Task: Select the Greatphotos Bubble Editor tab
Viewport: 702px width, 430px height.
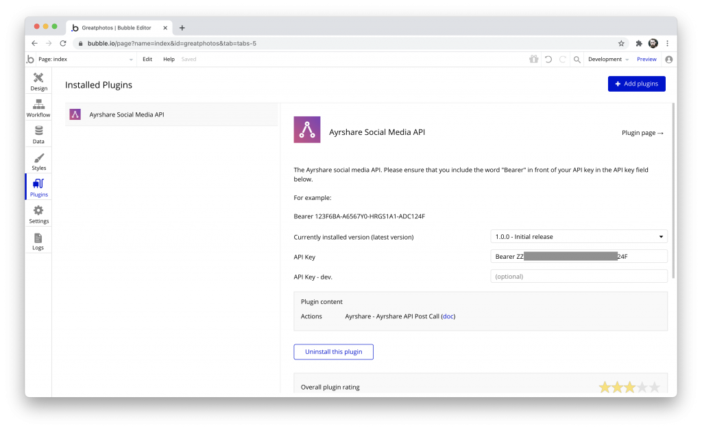Action: point(119,27)
